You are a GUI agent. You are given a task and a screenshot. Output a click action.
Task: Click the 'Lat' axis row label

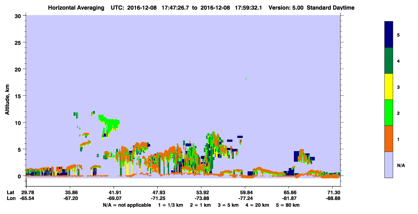point(11,193)
